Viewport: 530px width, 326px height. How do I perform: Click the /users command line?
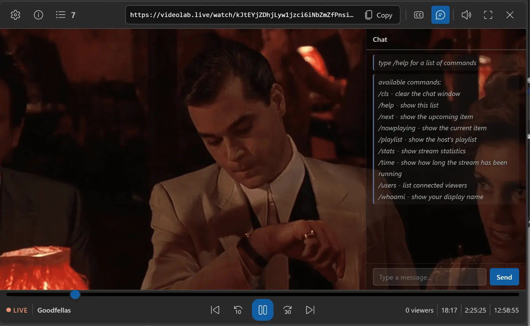pos(423,185)
